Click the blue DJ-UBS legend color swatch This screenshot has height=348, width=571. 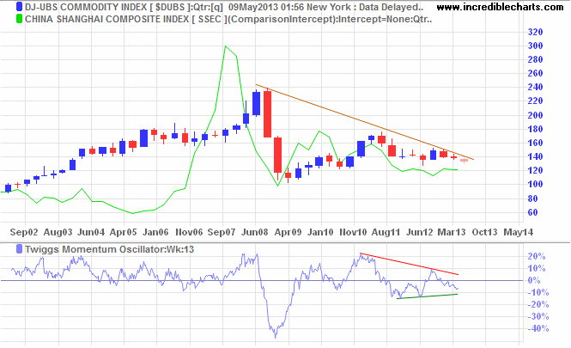(19, 7)
